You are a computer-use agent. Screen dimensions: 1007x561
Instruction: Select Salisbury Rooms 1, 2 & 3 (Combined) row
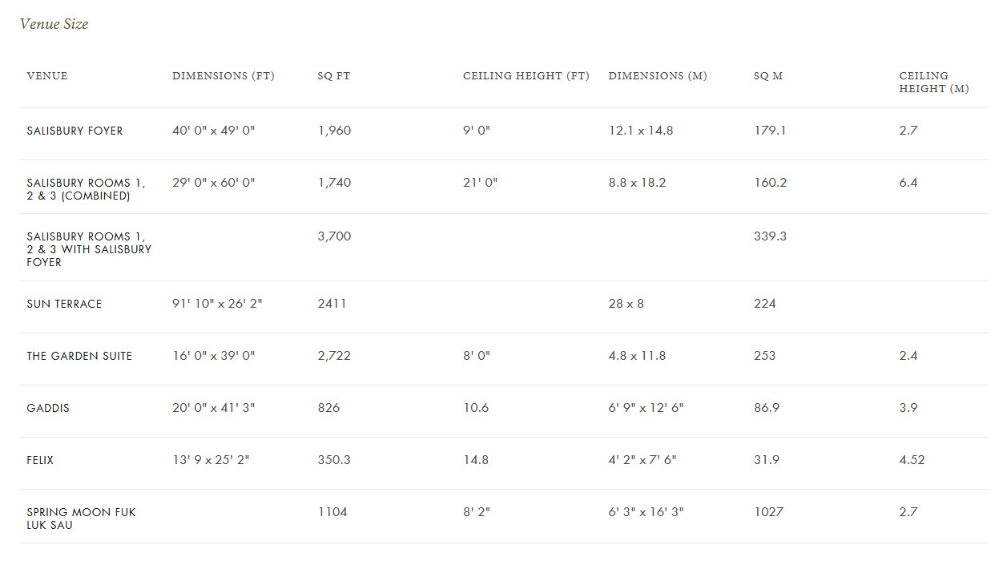503,187
